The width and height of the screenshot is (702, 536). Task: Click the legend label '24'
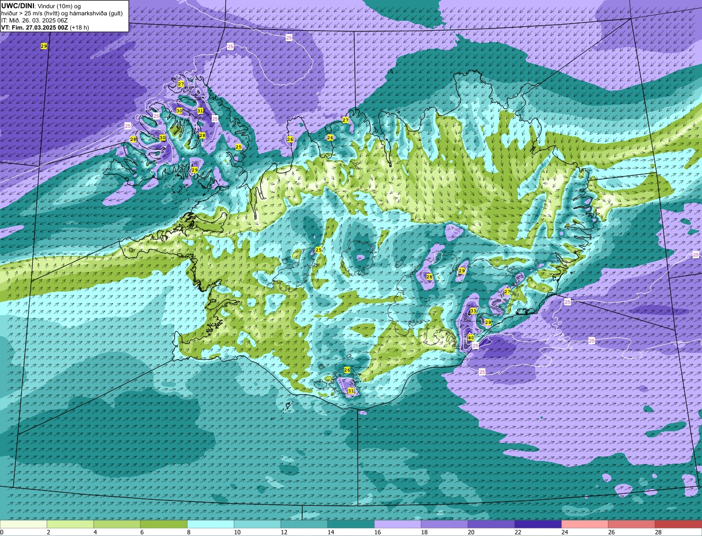pyautogui.click(x=564, y=532)
